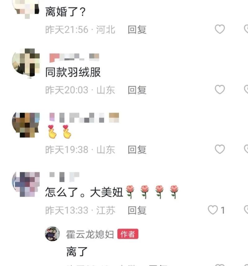Viewport: 248px width, 266px height.
Task: Dislike the 13:33 江苏 comment
Action: tap(246, 210)
